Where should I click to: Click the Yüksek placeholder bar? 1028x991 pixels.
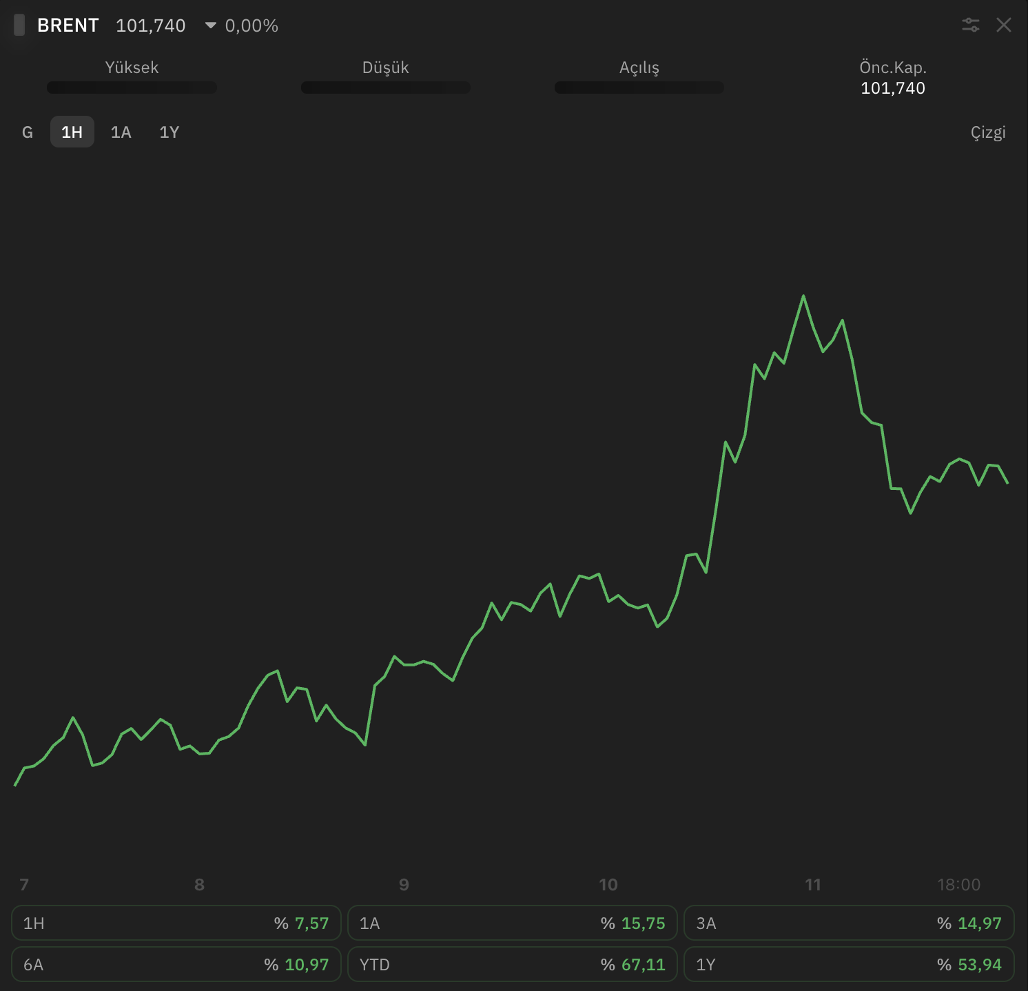click(132, 88)
